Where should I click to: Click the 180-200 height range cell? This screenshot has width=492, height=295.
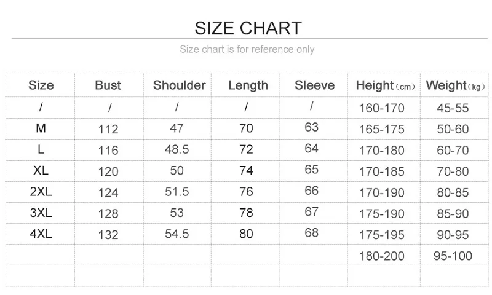pos(381,256)
